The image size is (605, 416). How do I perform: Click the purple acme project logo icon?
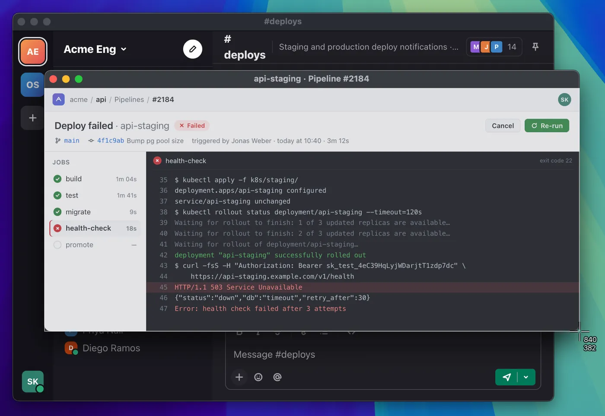(x=59, y=99)
